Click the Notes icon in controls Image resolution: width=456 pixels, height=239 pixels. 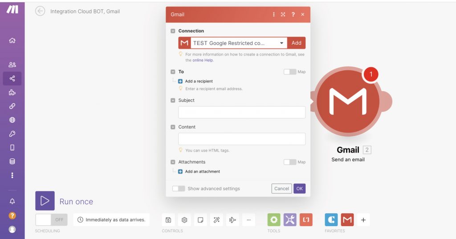(x=200, y=220)
